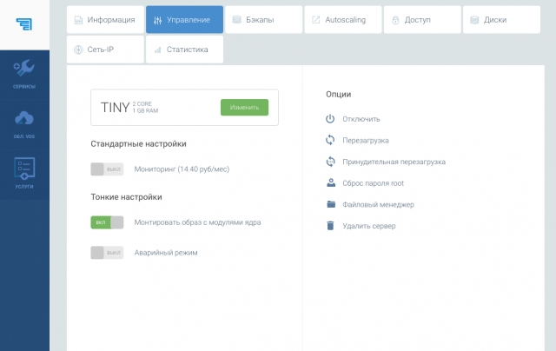This screenshot has width=556, height=351.
Task: Click the 2 CORE text
Action: (x=142, y=104)
